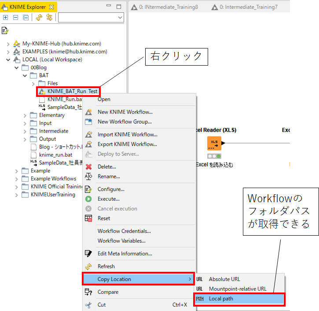Switch to the Intermediate_Training7 editor tab
This screenshot has width=319, height=311.
pyautogui.click(x=244, y=7)
